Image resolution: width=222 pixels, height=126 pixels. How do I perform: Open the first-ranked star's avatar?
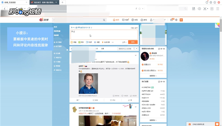[x=145, y=56]
